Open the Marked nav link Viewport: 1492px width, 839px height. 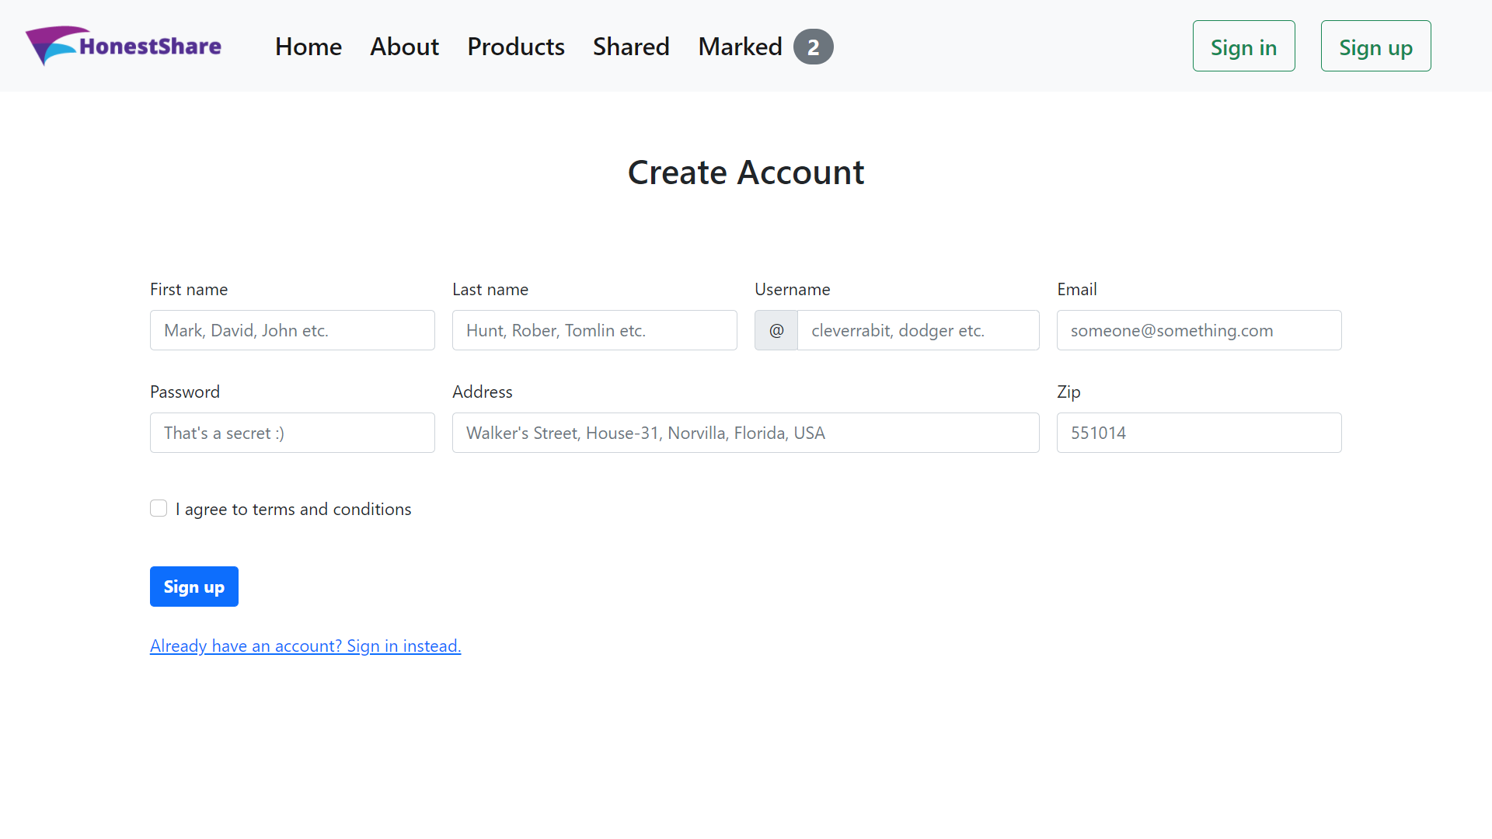pyautogui.click(x=740, y=47)
